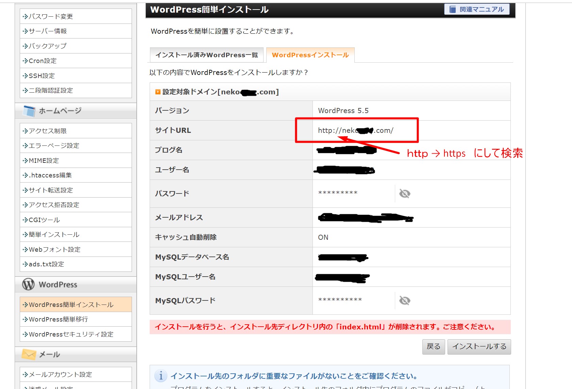
Task: Open .htaccess編集 sidebar link
Action: pos(76,175)
